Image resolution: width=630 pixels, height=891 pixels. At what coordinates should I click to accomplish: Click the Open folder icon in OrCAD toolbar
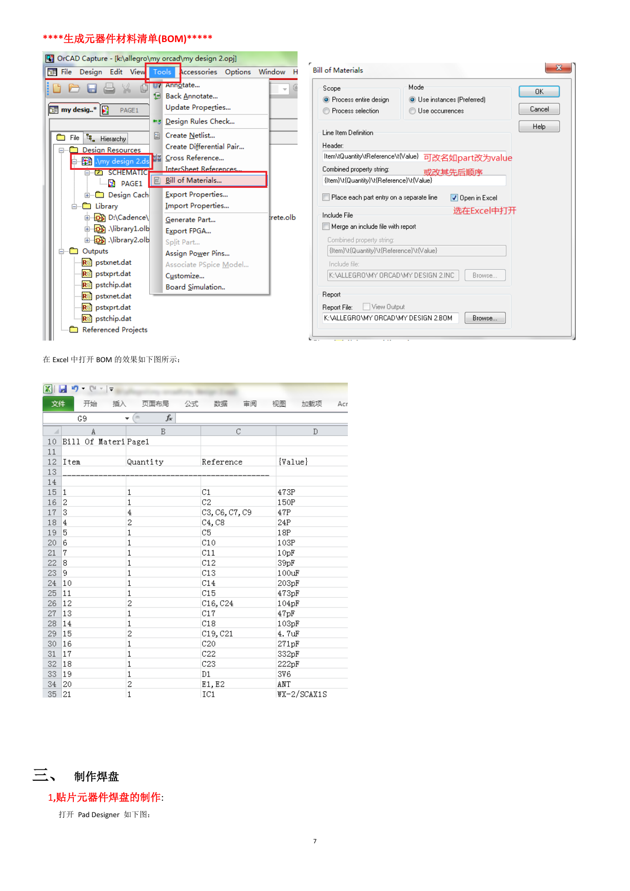(74, 89)
